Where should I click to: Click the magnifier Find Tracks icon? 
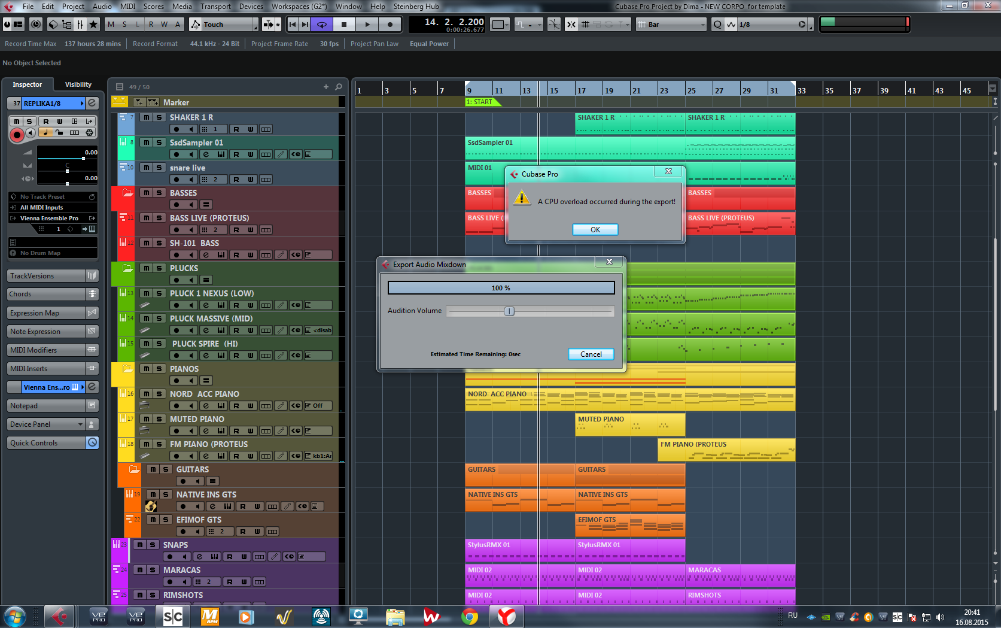click(339, 87)
